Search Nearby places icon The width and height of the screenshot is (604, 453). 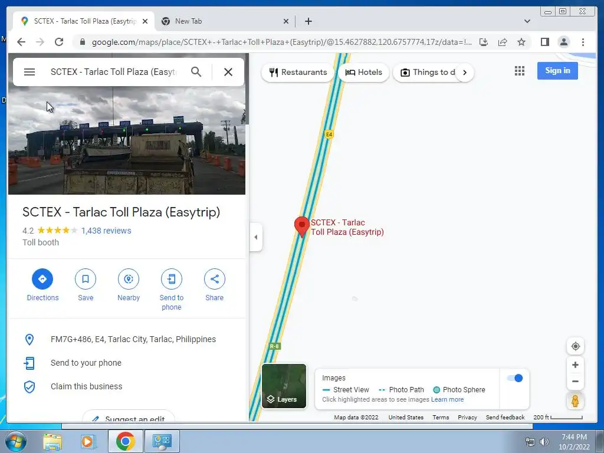pos(129,279)
